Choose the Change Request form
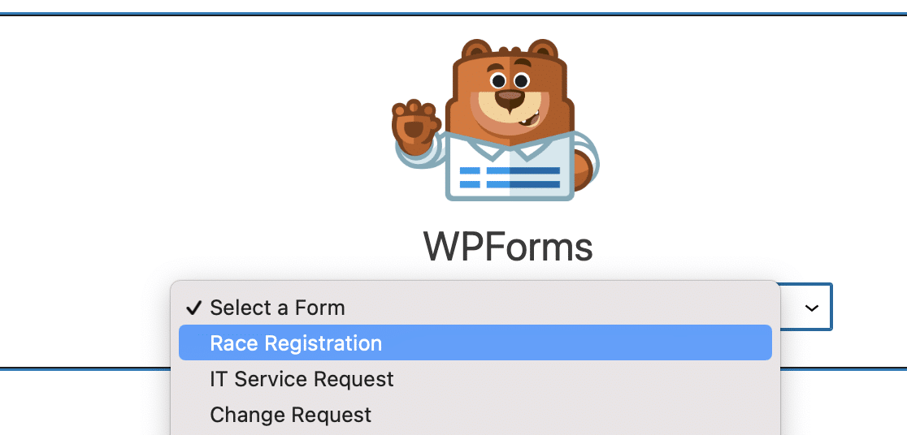 pos(475,415)
